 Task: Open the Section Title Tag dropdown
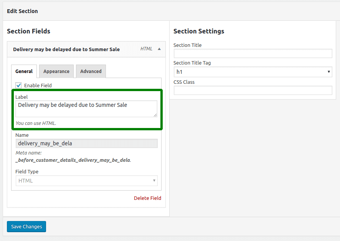(x=253, y=72)
